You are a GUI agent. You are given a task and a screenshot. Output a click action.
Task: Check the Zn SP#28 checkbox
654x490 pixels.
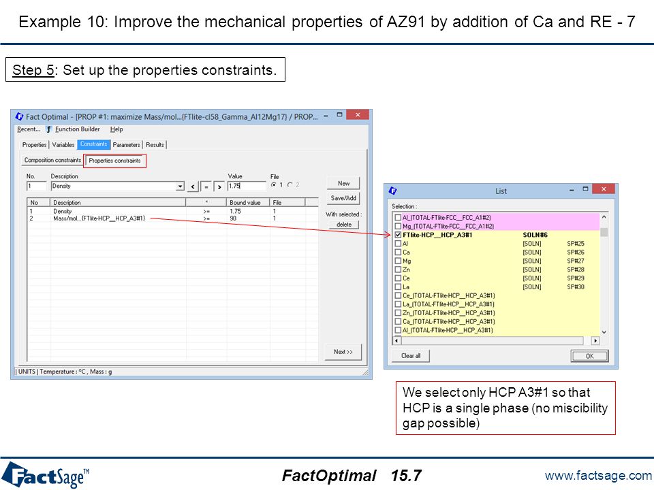point(398,269)
